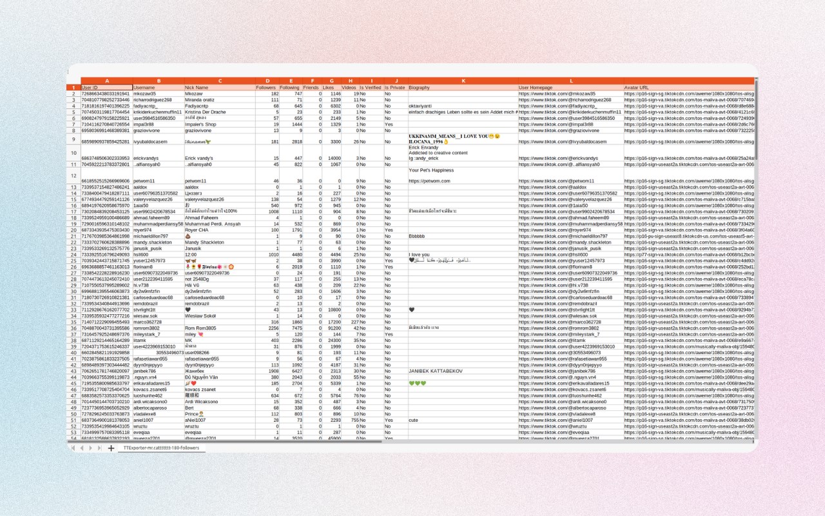Select row 25 header number
This screenshot has width=825, height=516.
[74, 261]
